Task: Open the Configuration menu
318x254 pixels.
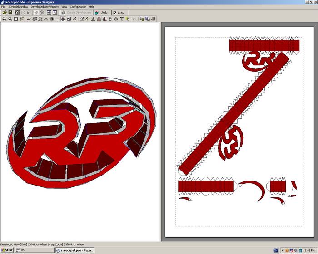Action: click(78, 7)
